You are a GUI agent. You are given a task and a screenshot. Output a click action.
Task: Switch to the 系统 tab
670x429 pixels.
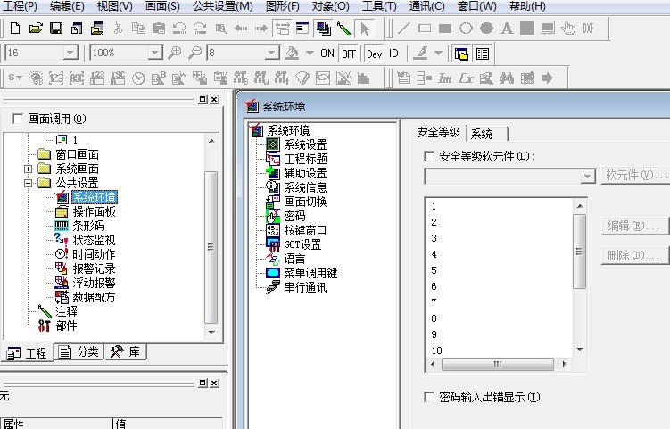pyautogui.click(x=482, y=133)
